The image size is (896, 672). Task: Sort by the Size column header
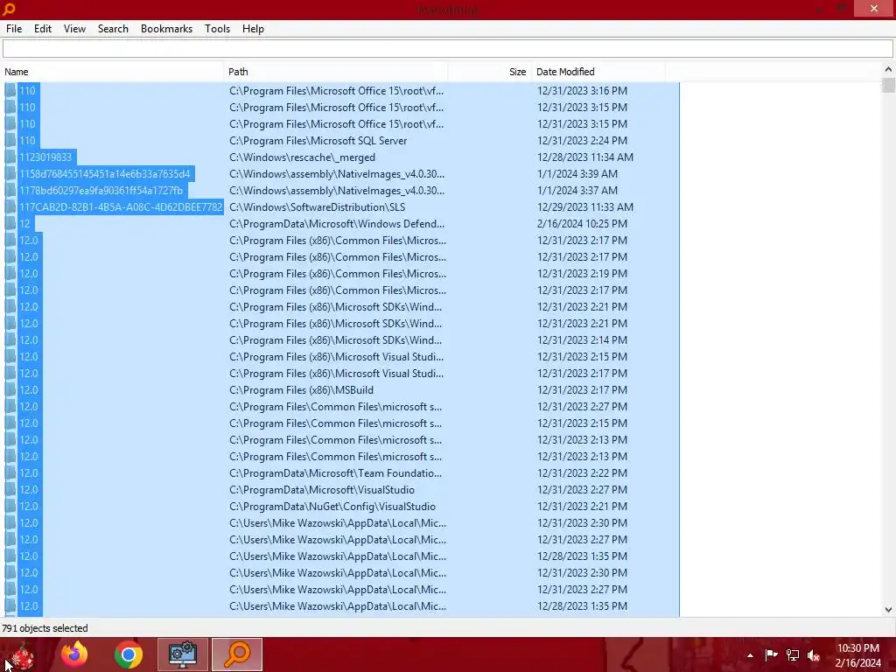coord(490,72)
